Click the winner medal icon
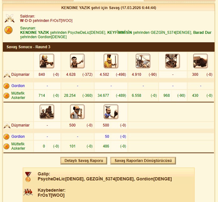The image size is (218, 202). pyautogui.click(x=28, y=177)
